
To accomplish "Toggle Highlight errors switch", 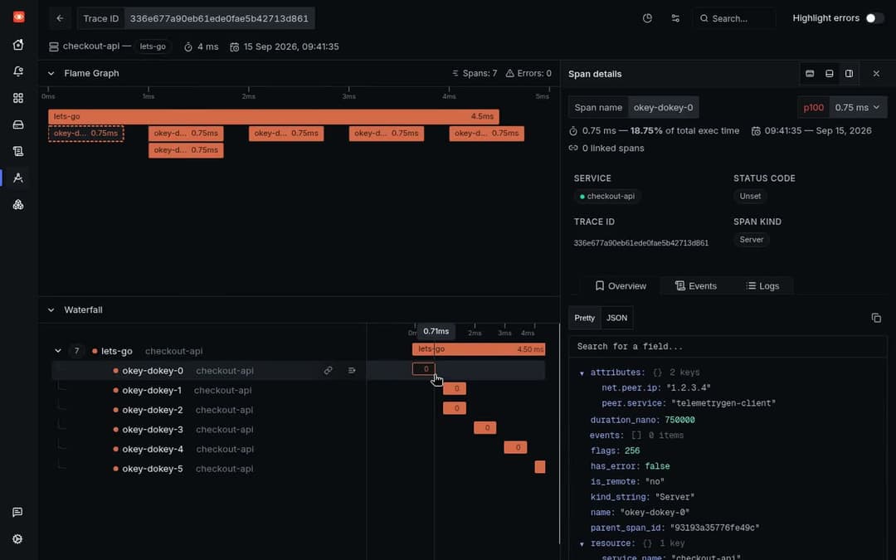I will (874, 18).
